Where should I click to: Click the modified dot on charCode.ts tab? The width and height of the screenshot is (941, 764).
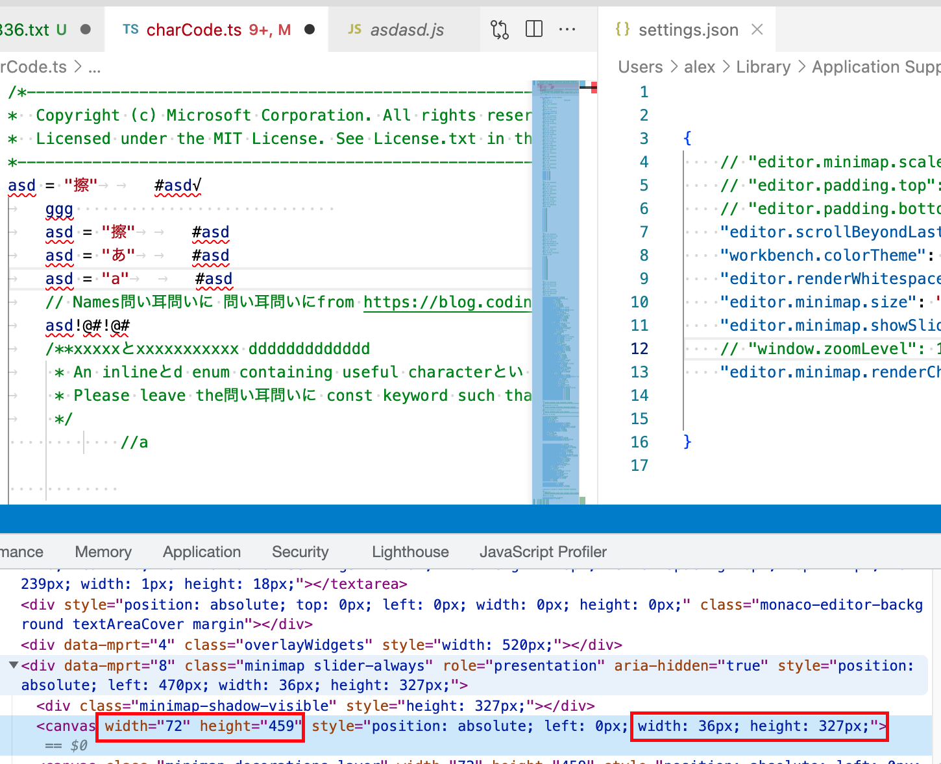(310, 29)
